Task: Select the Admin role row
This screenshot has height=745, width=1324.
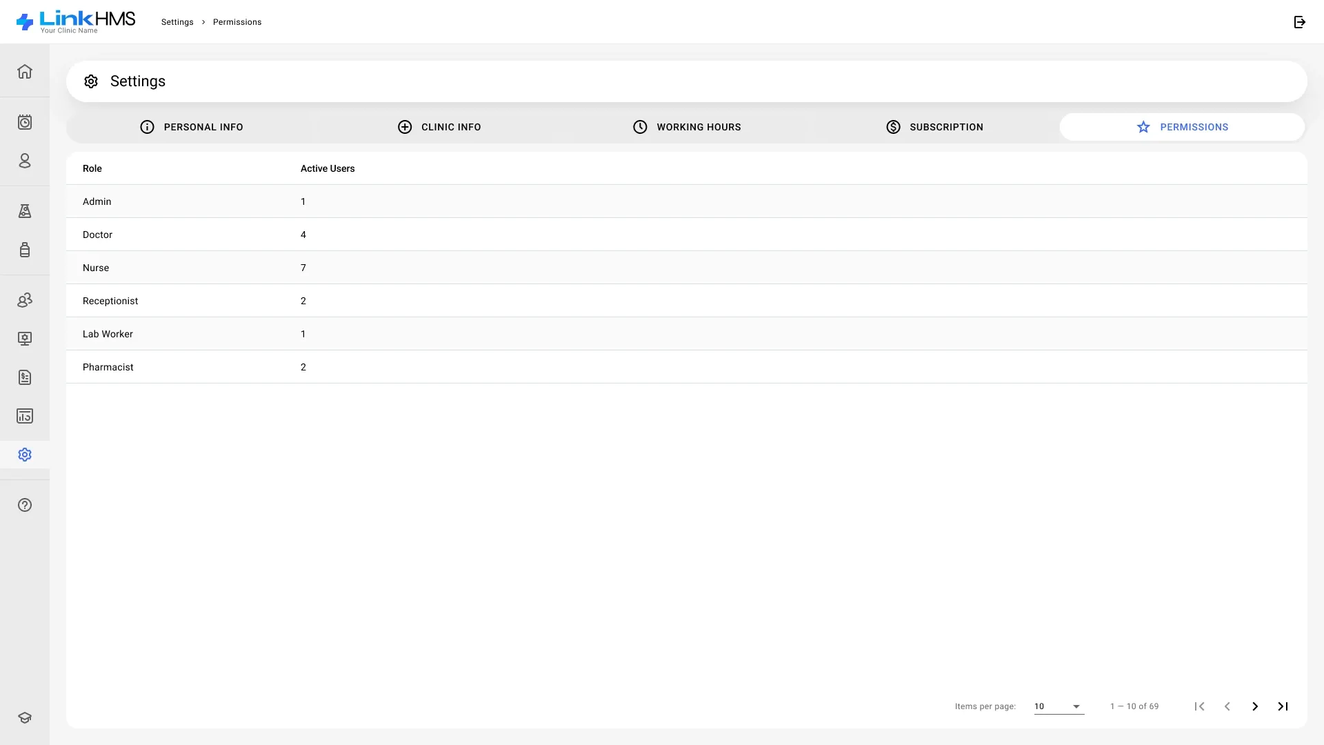Action: (x=687, y=201)
